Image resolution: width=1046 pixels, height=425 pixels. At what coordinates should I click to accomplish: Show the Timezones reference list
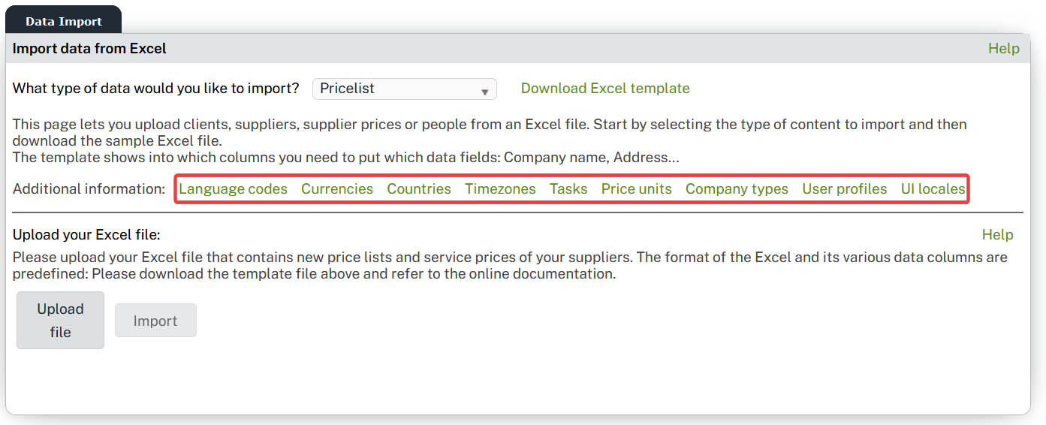pos(500,189)
